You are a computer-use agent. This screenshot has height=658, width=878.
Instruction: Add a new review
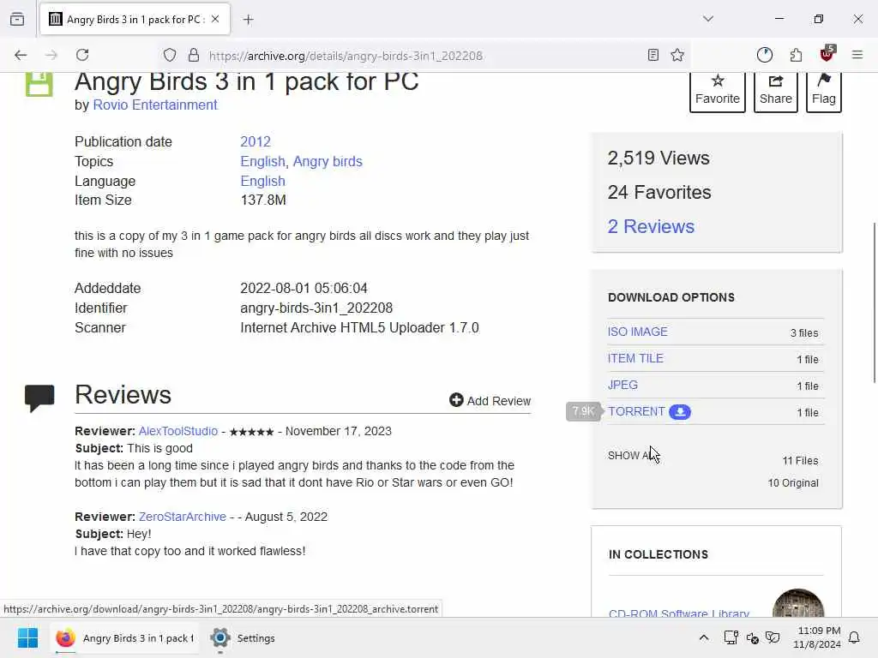tap(490, 401)
